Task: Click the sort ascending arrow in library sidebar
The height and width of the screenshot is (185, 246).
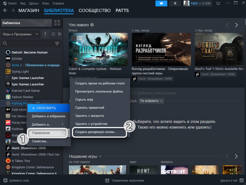Action: click(x=45, y=34)
